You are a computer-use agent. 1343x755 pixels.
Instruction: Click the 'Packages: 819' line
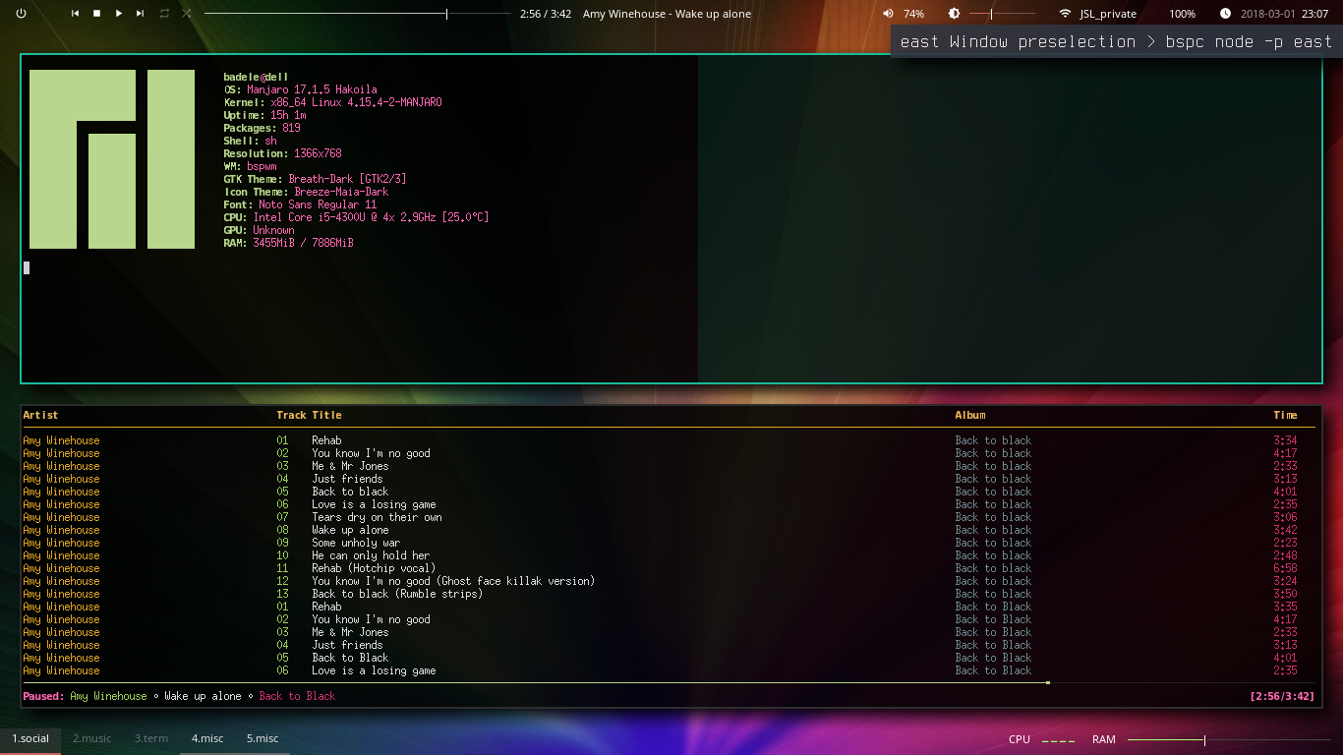pos(262,128)
